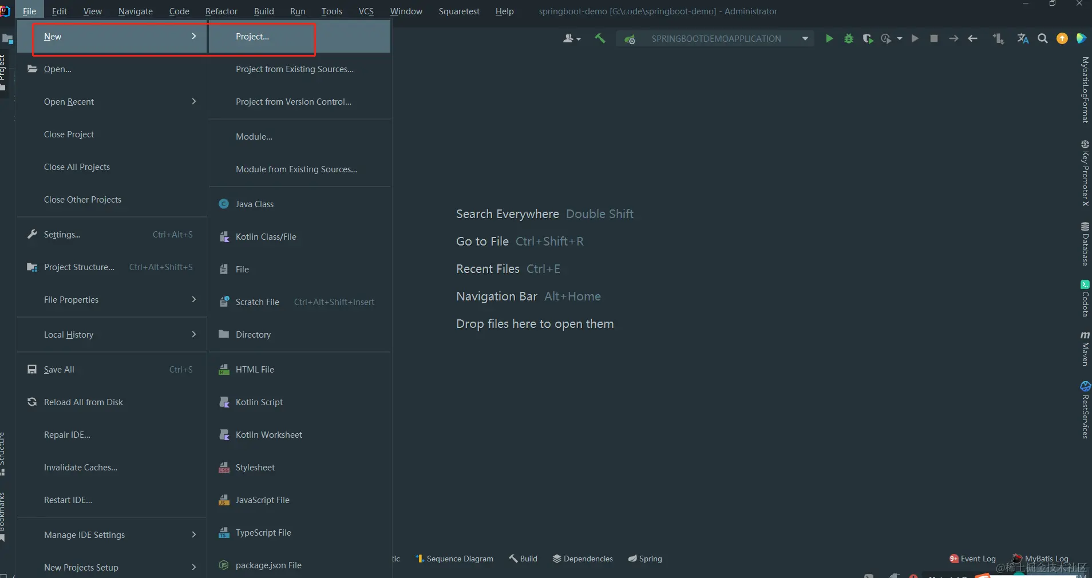Screen dimensions: 1092x578
Task: Create a new Scratch File
Action: click(300, 302)
